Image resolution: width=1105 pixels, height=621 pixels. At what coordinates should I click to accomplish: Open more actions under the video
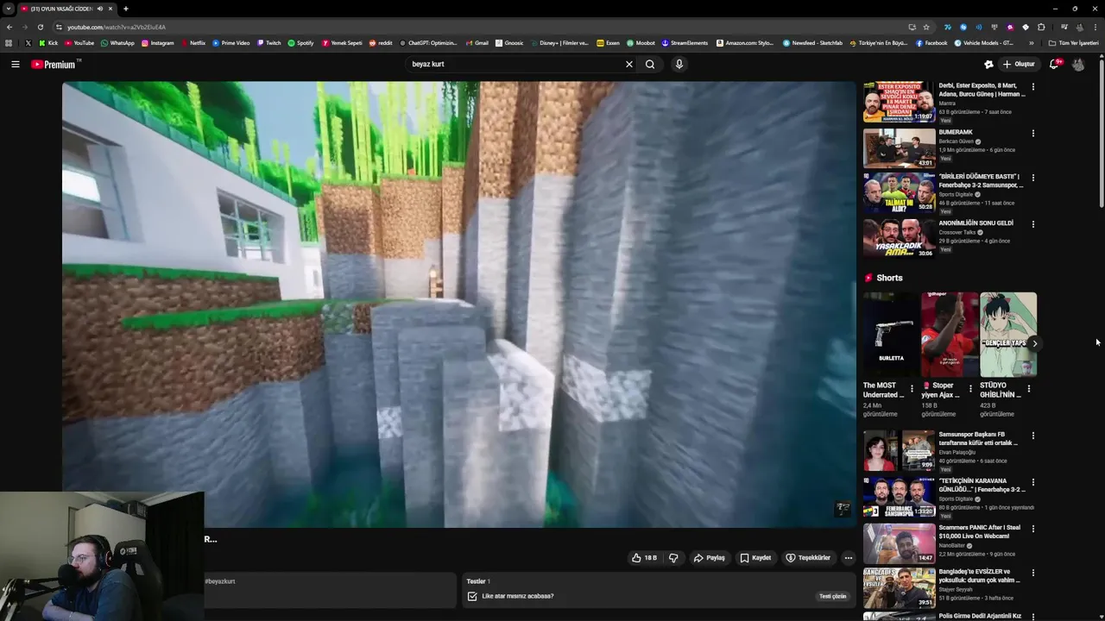tap(848, 558)
